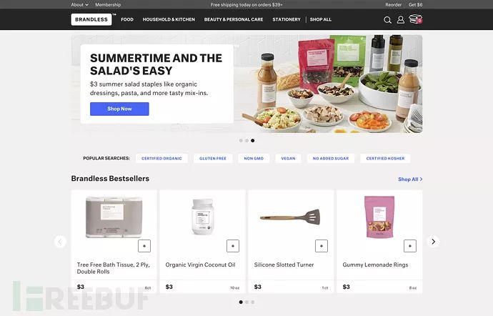Select the Certified Organic search tag

point(161,158)
